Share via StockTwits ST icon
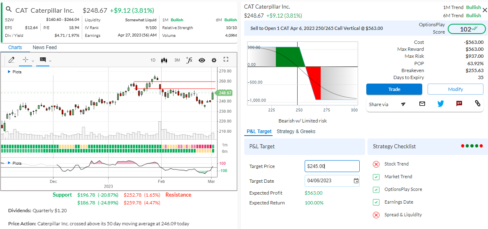 [459, 104]
